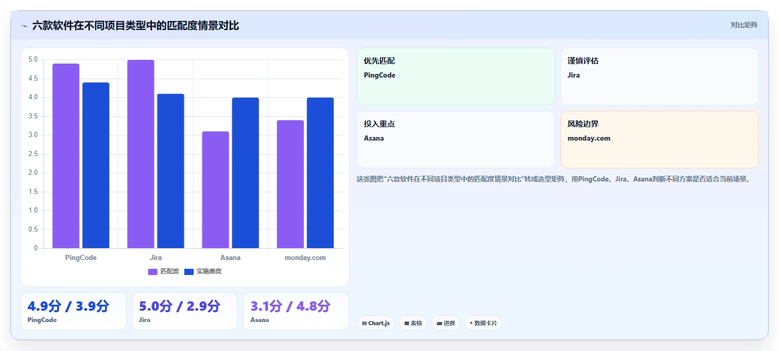
Task: Open the 风险边界 monday.com card
Action: coord(660,140)
